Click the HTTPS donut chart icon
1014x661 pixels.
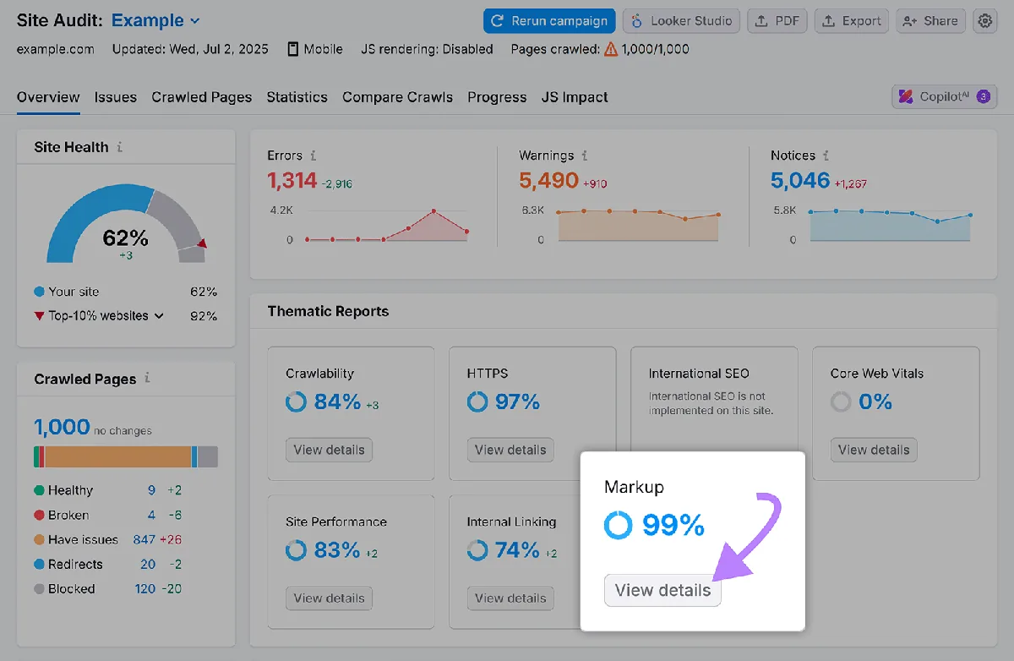pos(477,402)
